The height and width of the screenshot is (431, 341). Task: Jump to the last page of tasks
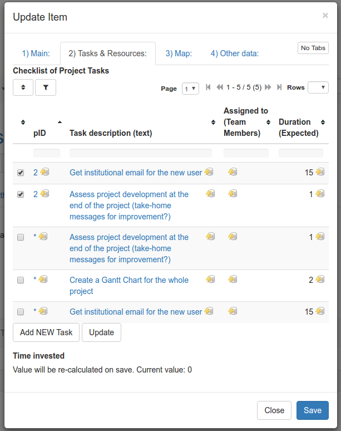pyautogui.click(x=279, y=87)
